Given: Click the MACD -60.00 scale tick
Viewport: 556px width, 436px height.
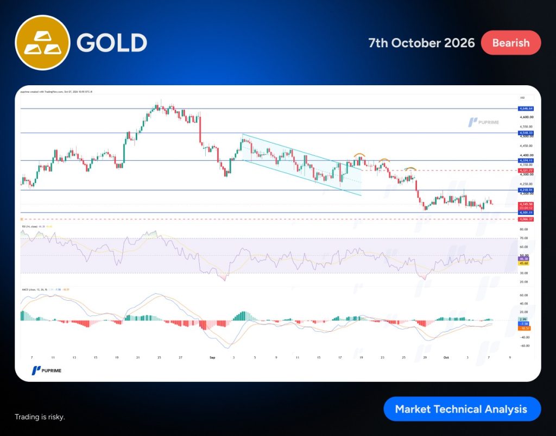Looking at the screenshot, I should 524,346.
